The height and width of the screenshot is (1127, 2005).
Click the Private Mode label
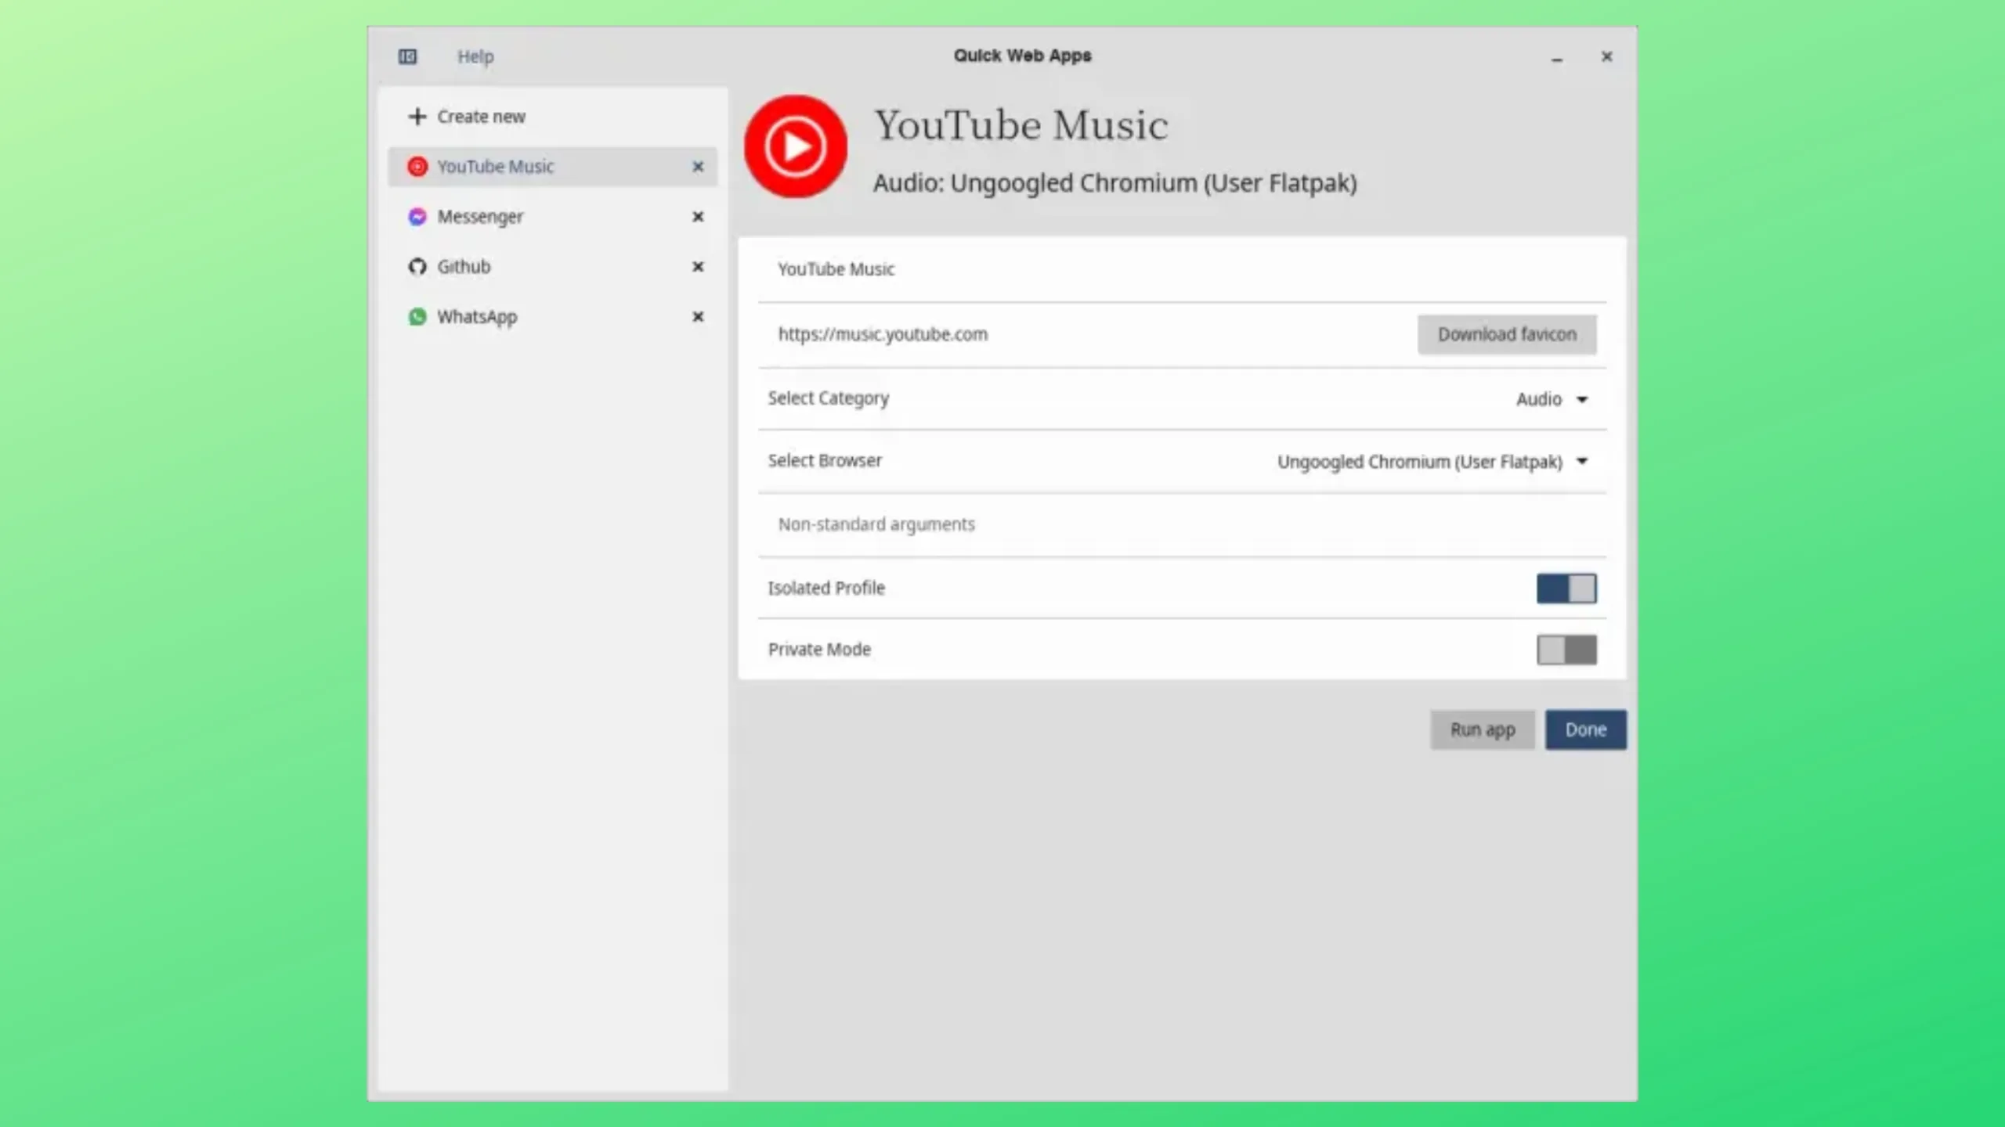coord(819,650)
